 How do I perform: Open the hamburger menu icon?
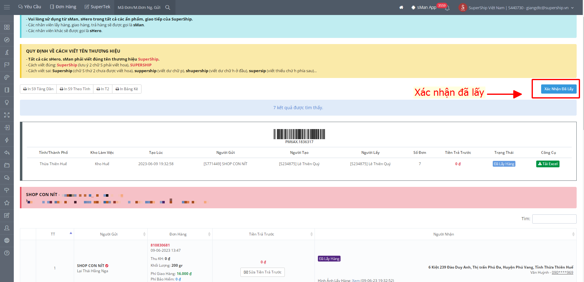click(7, 7)
